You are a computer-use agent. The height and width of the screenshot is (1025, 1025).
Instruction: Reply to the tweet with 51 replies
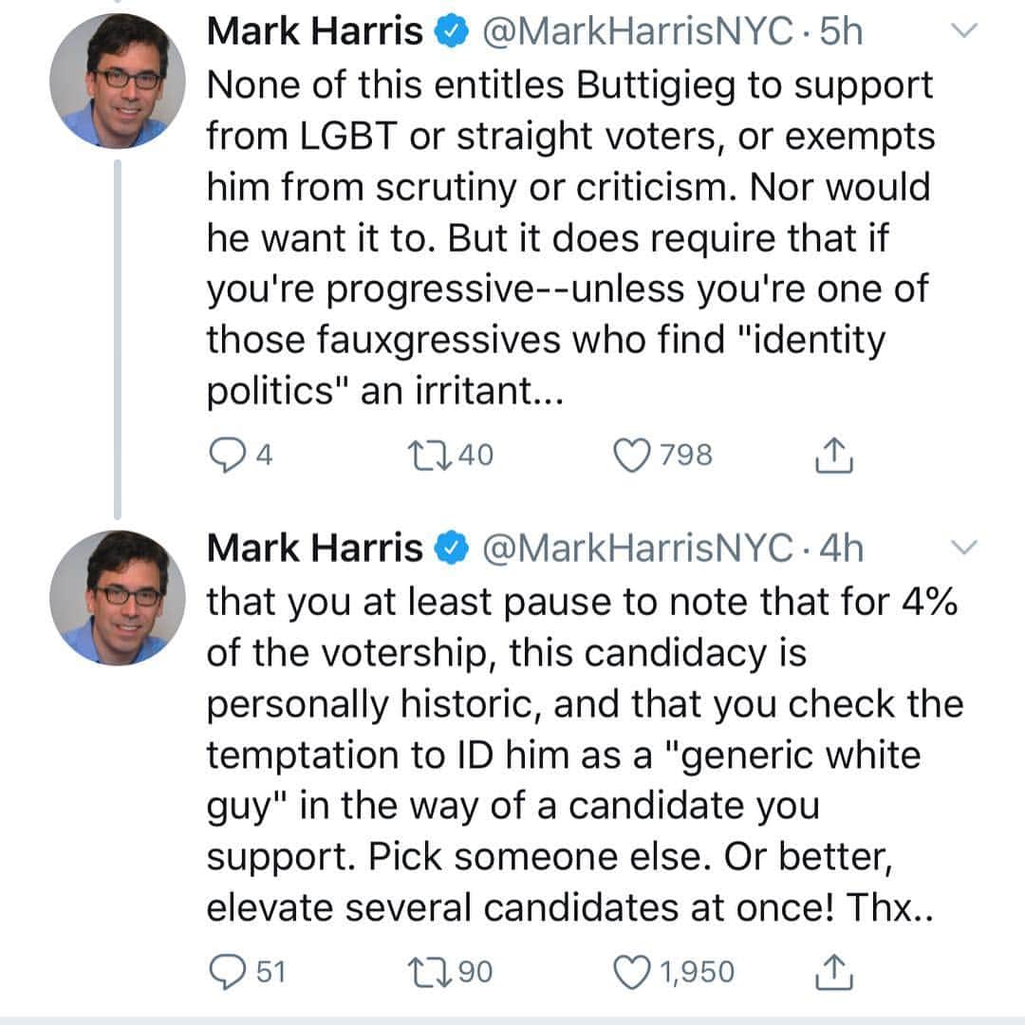pos(227,972)
